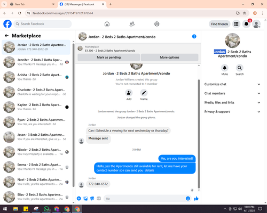Open conversation information icon
This screenshot has height=213, width=267.
click(194, 36)
